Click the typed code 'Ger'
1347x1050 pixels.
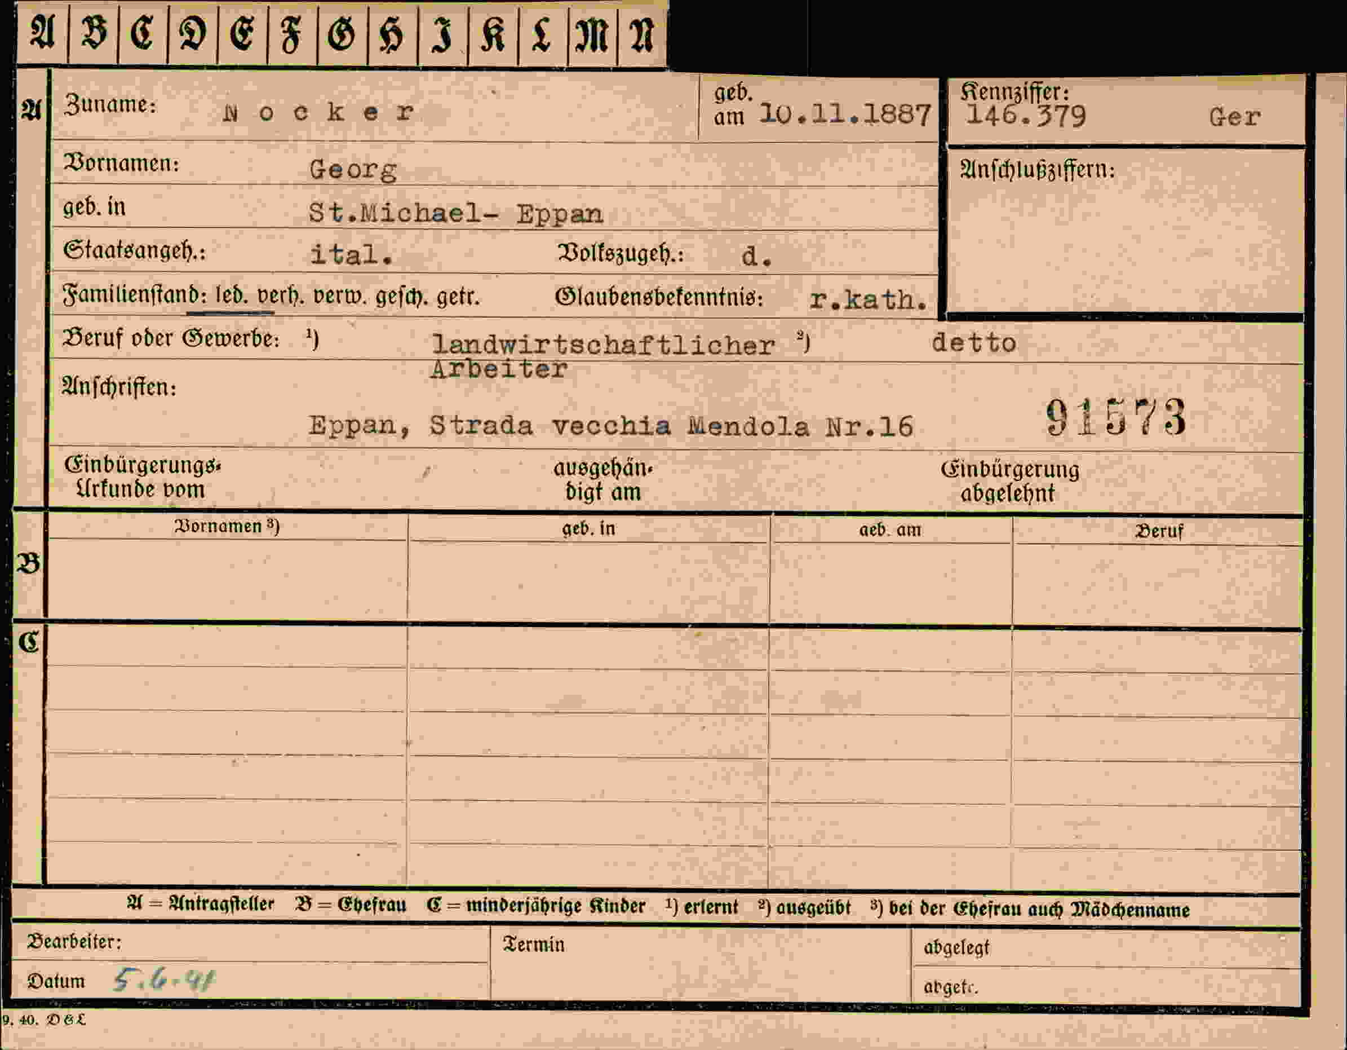[x=1235, y=117]
